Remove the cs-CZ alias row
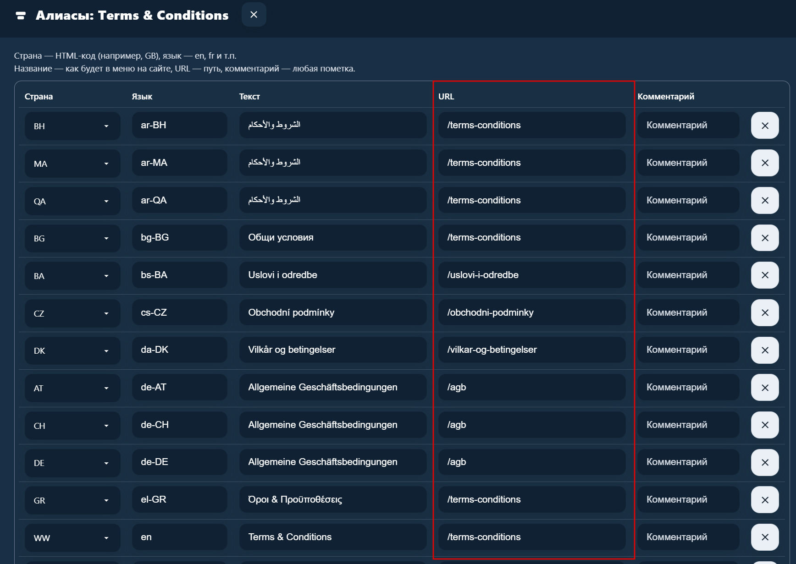The width and height of the screenshot is (796, 564). pos(765,313)
